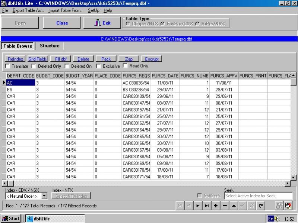Click post edit checkmark button
The image size is (298, 223).
point(243,206)
